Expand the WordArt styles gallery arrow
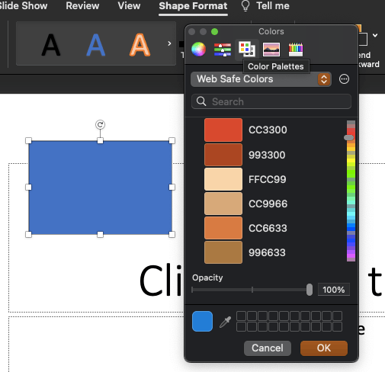The image size is (385, 372). (x=169, y=43)
